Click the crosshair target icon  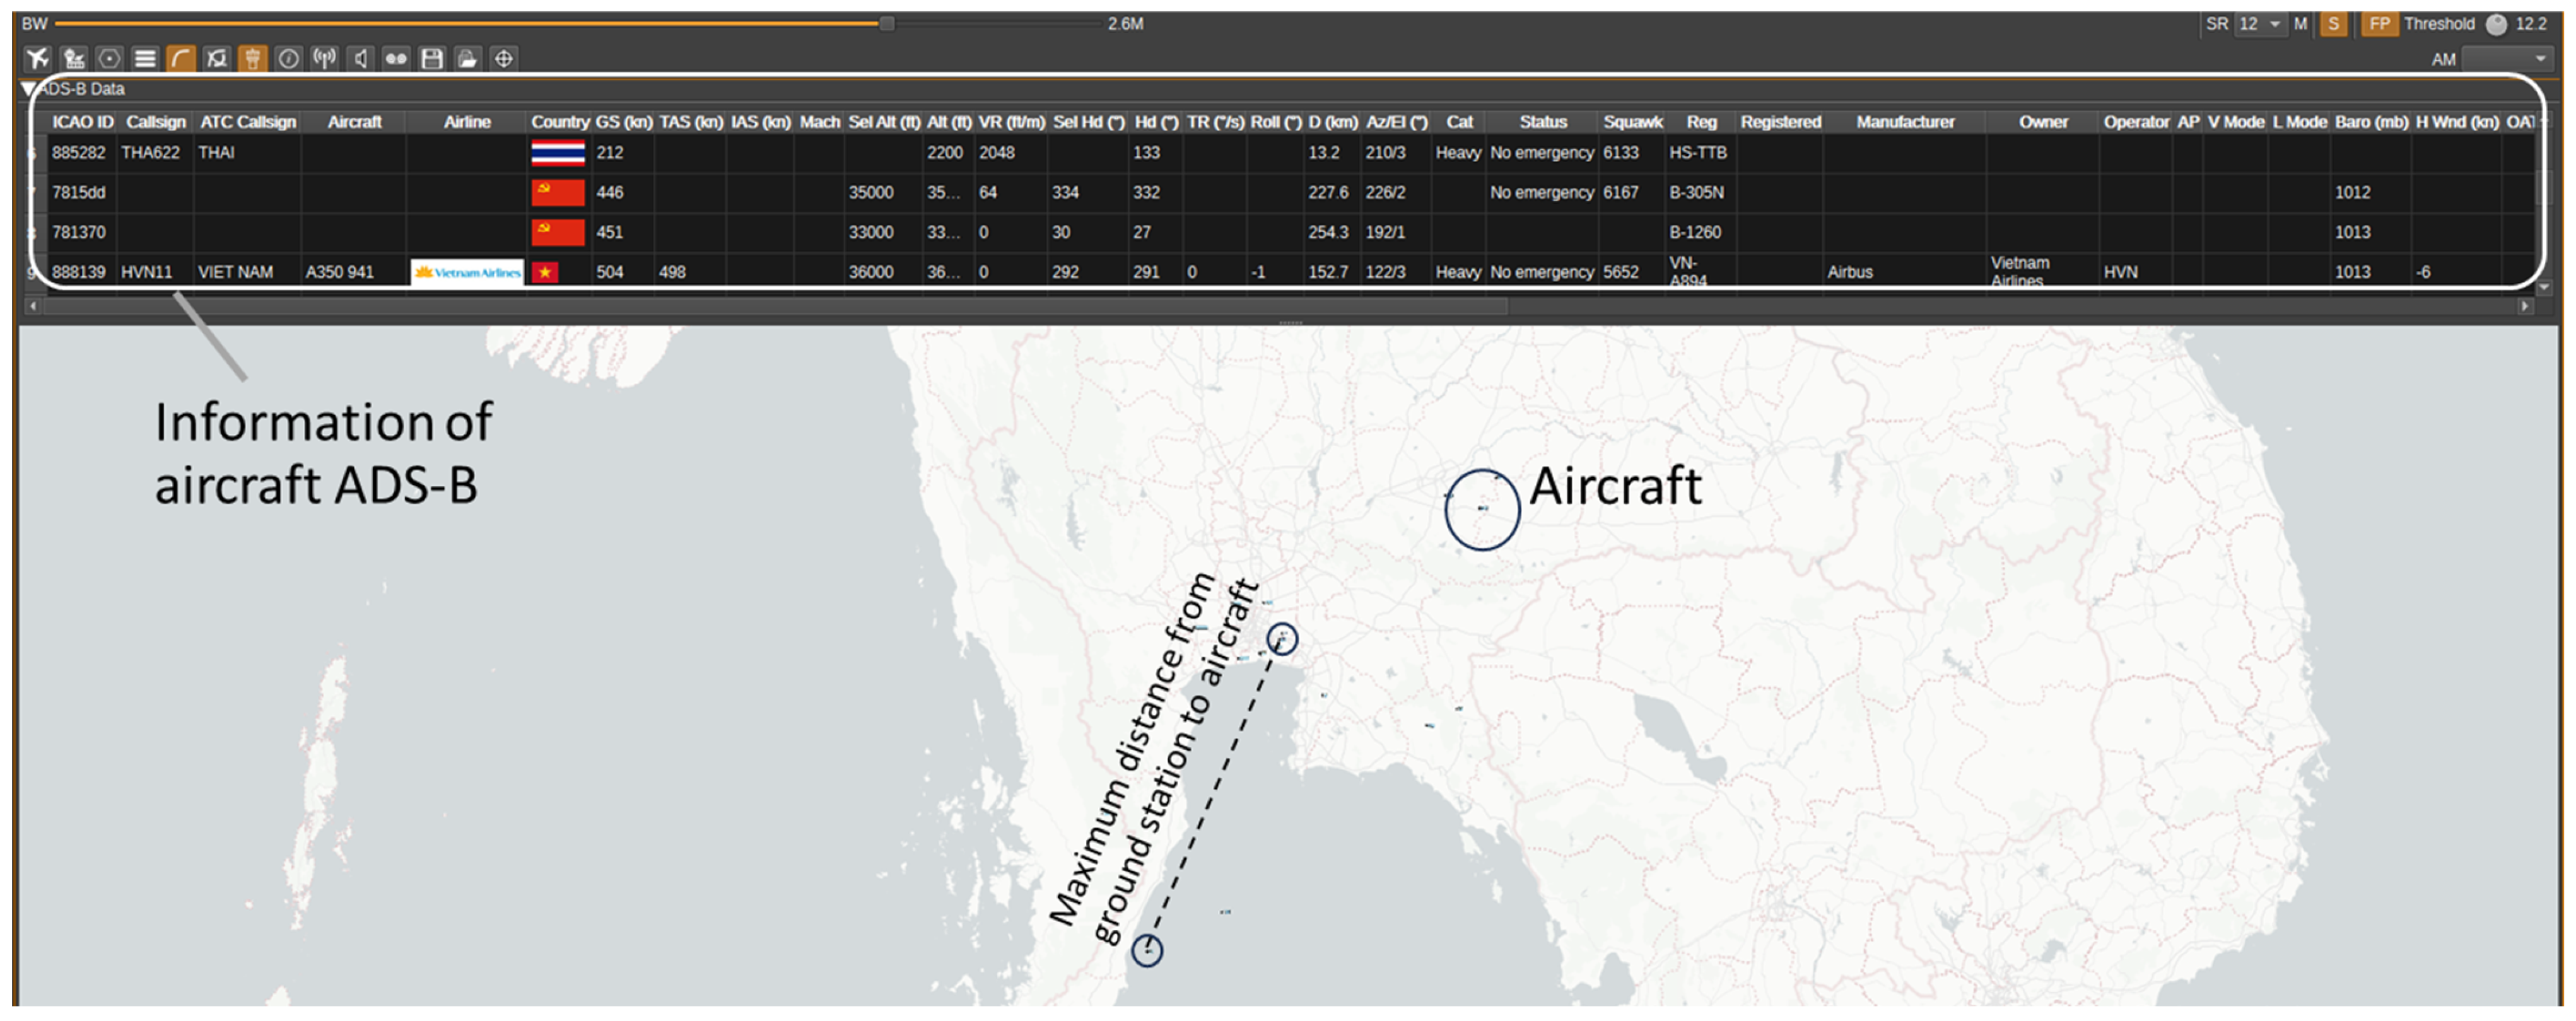tap(504, 59)
